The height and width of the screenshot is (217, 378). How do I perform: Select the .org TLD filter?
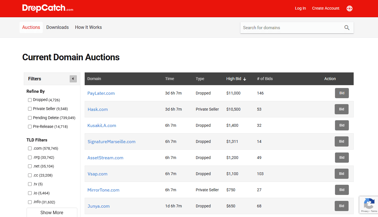tap(30, 158)
